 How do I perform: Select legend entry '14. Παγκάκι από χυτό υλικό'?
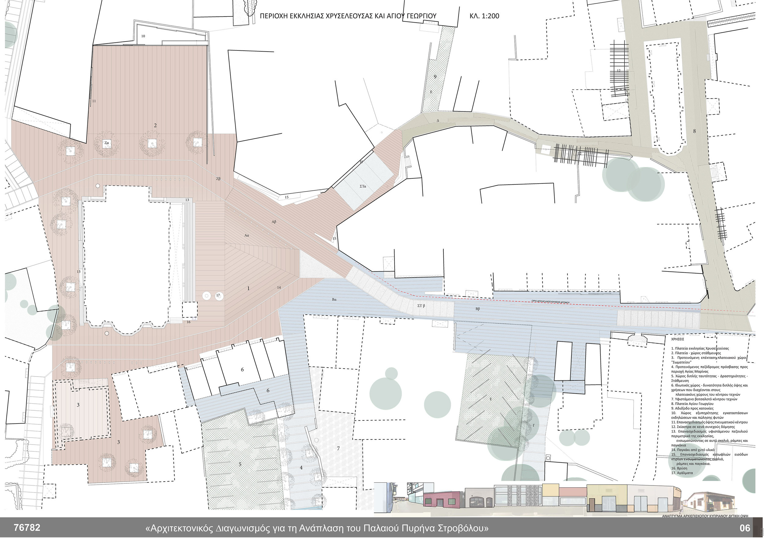point(693,450)
